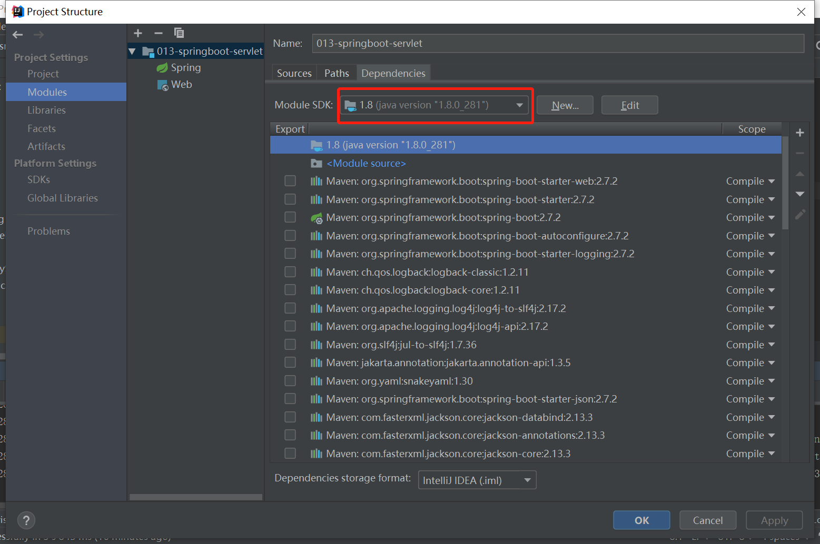
Task: Click the spring-boot:2.7.2 library icon
Action: (x=317, y=218)
